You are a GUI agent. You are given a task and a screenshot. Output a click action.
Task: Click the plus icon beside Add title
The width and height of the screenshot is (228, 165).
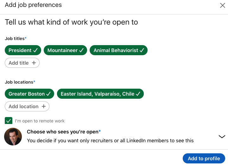[x=34, y=63]
